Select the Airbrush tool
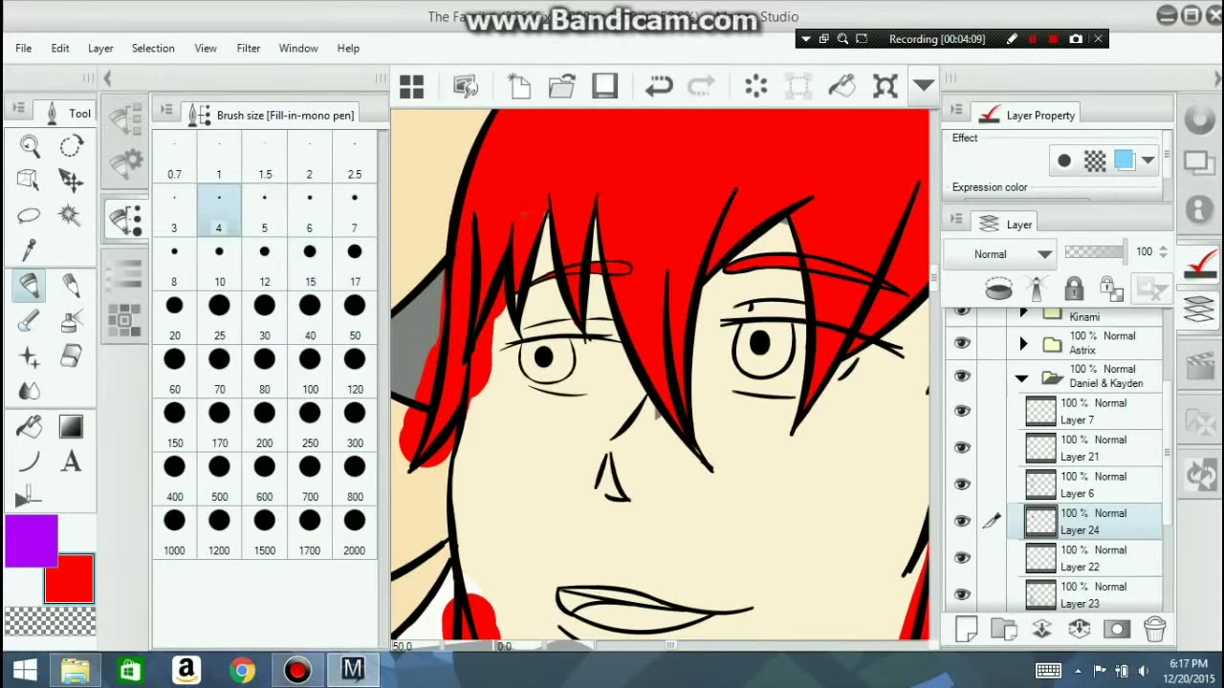The width and height of the screenshot is (1224, 688). pyautogui.click(x=71, y=321)
